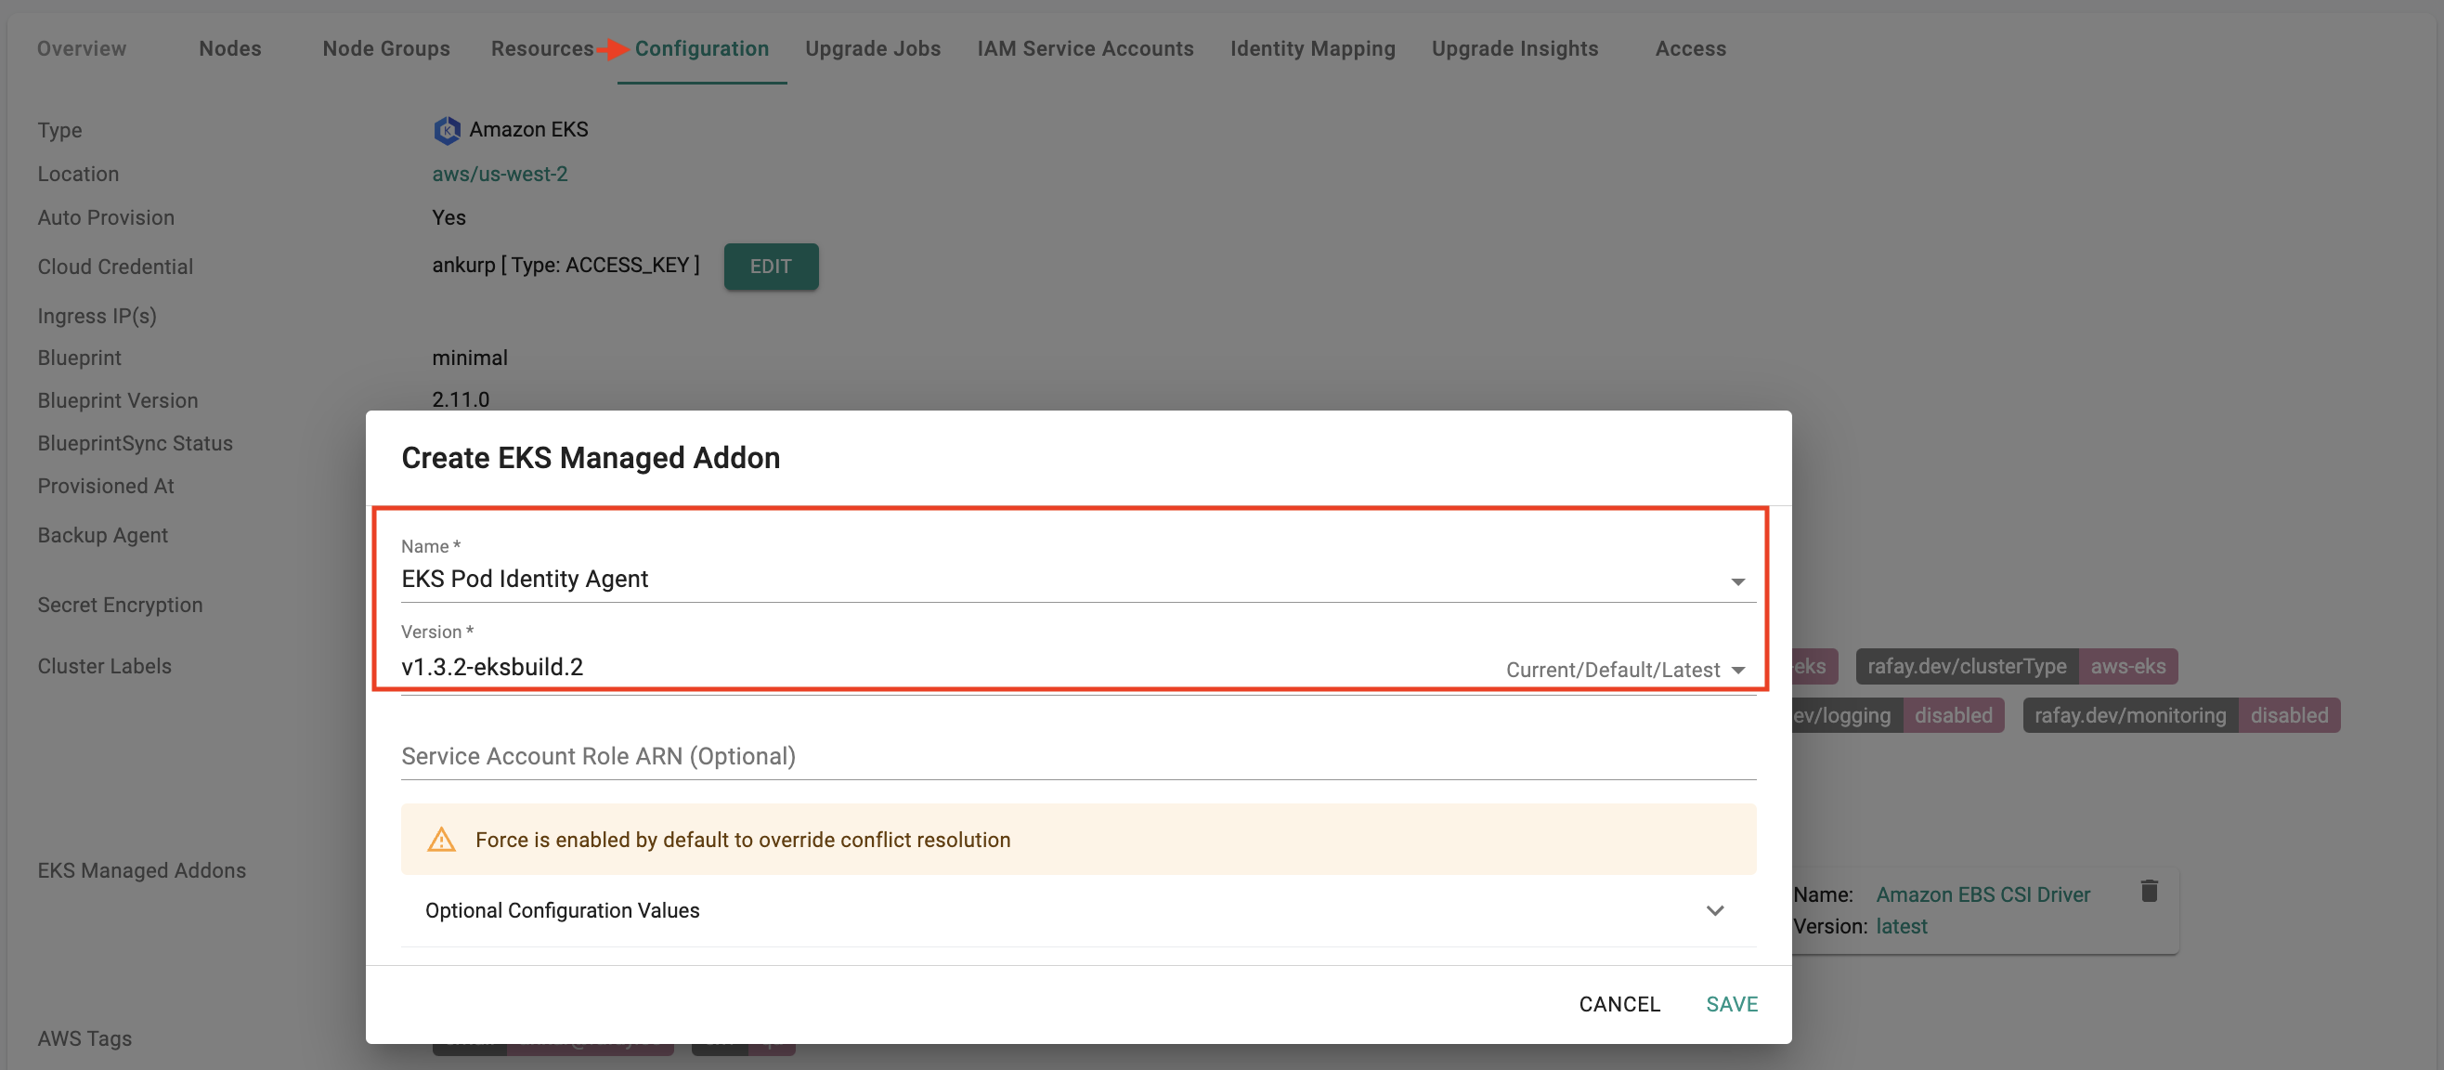Click the Auto Provision value Yes
This screenshot has width=2444, height=1070.
448,217
